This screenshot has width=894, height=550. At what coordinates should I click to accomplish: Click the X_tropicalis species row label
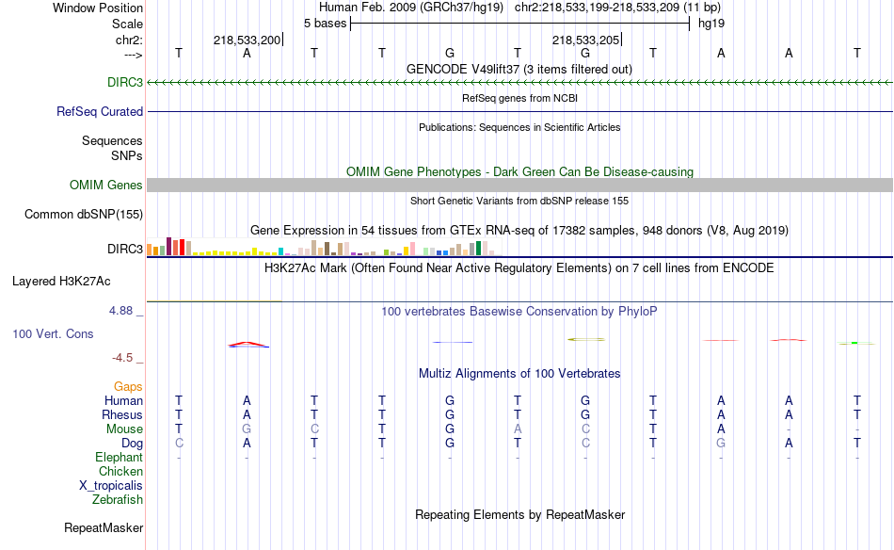(111, 486)
